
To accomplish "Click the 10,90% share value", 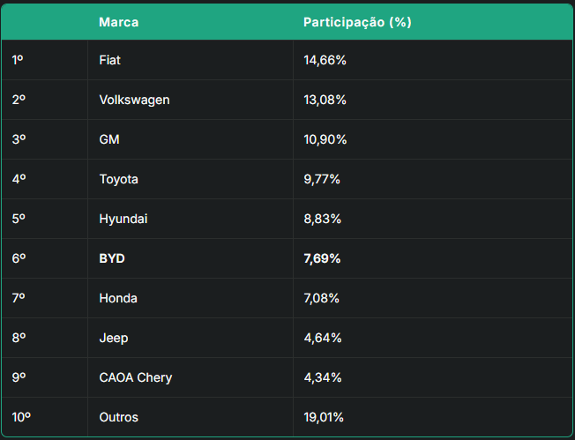I will pyautogui.click(x=325, y=139).
